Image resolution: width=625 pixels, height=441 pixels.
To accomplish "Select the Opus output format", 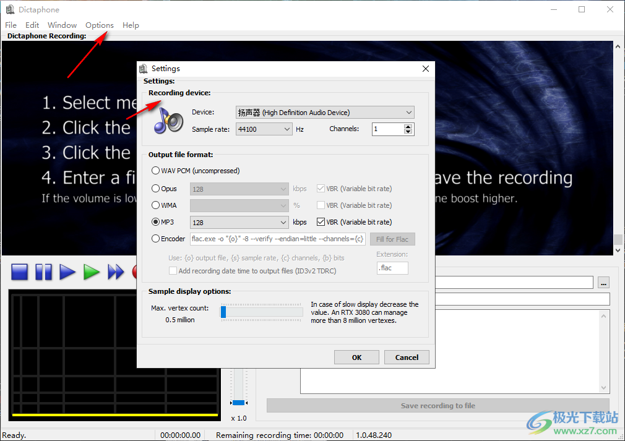I will click(155, 189).
